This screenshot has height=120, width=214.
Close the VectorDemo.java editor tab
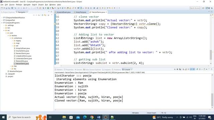pos(106,12)
